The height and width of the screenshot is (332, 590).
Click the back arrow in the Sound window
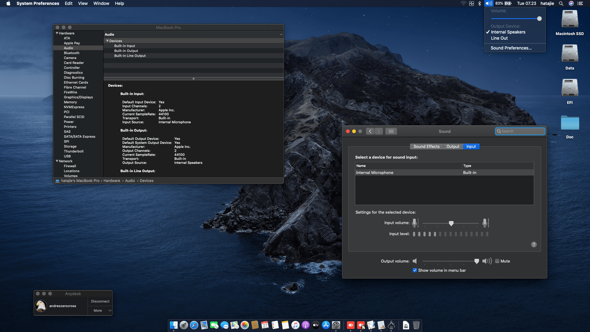[370, 131]
